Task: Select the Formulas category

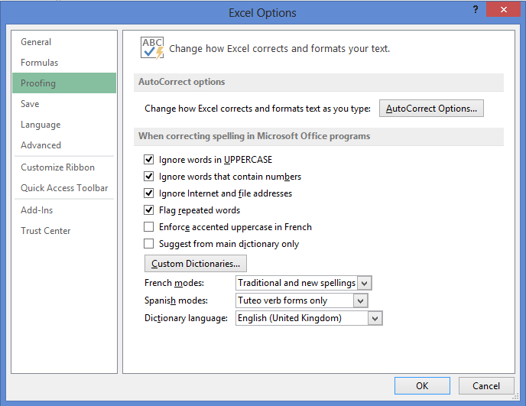Action: coord(64,63)
